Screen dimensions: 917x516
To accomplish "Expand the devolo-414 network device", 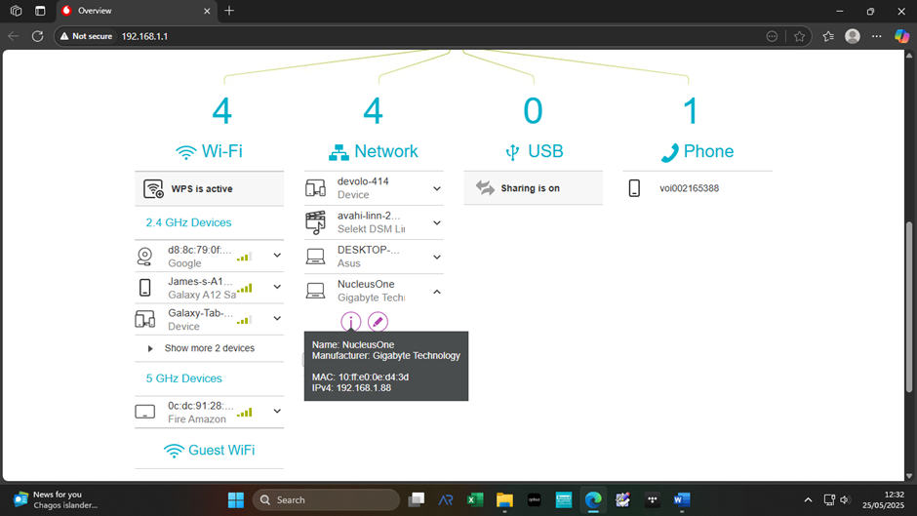I will click(x=437, y=188).
